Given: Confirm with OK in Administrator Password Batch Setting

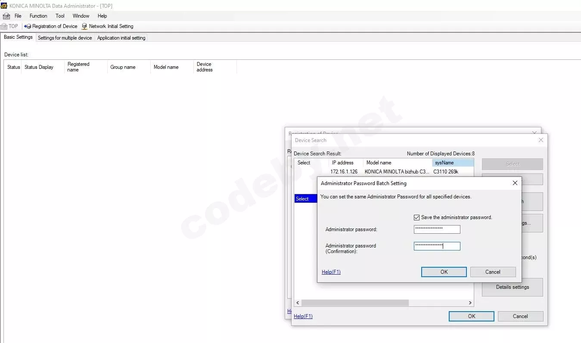Looking at the screenshot, I should tap(444, 272).
